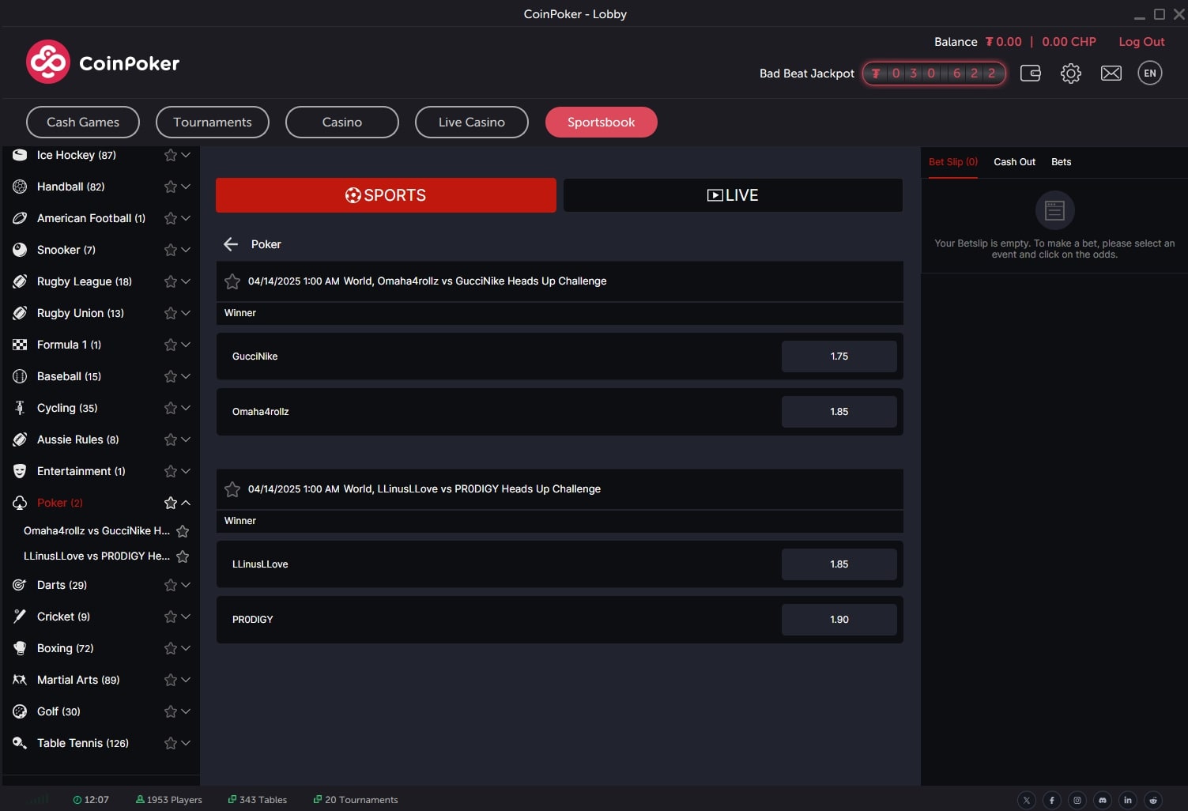Image resolution: width=1188 pixels, height=811 pixels.
Task: Open the Sportsbook section
Action: pyautogui.click(x=602, y=122)
